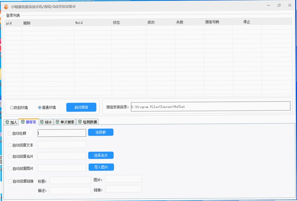Click the 选择名片 button
Image resolution: width=297 pixels, height=201 pixels.
click(101, 156)
